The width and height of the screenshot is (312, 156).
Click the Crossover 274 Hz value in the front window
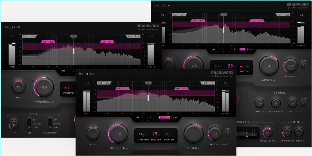point(142,134)
